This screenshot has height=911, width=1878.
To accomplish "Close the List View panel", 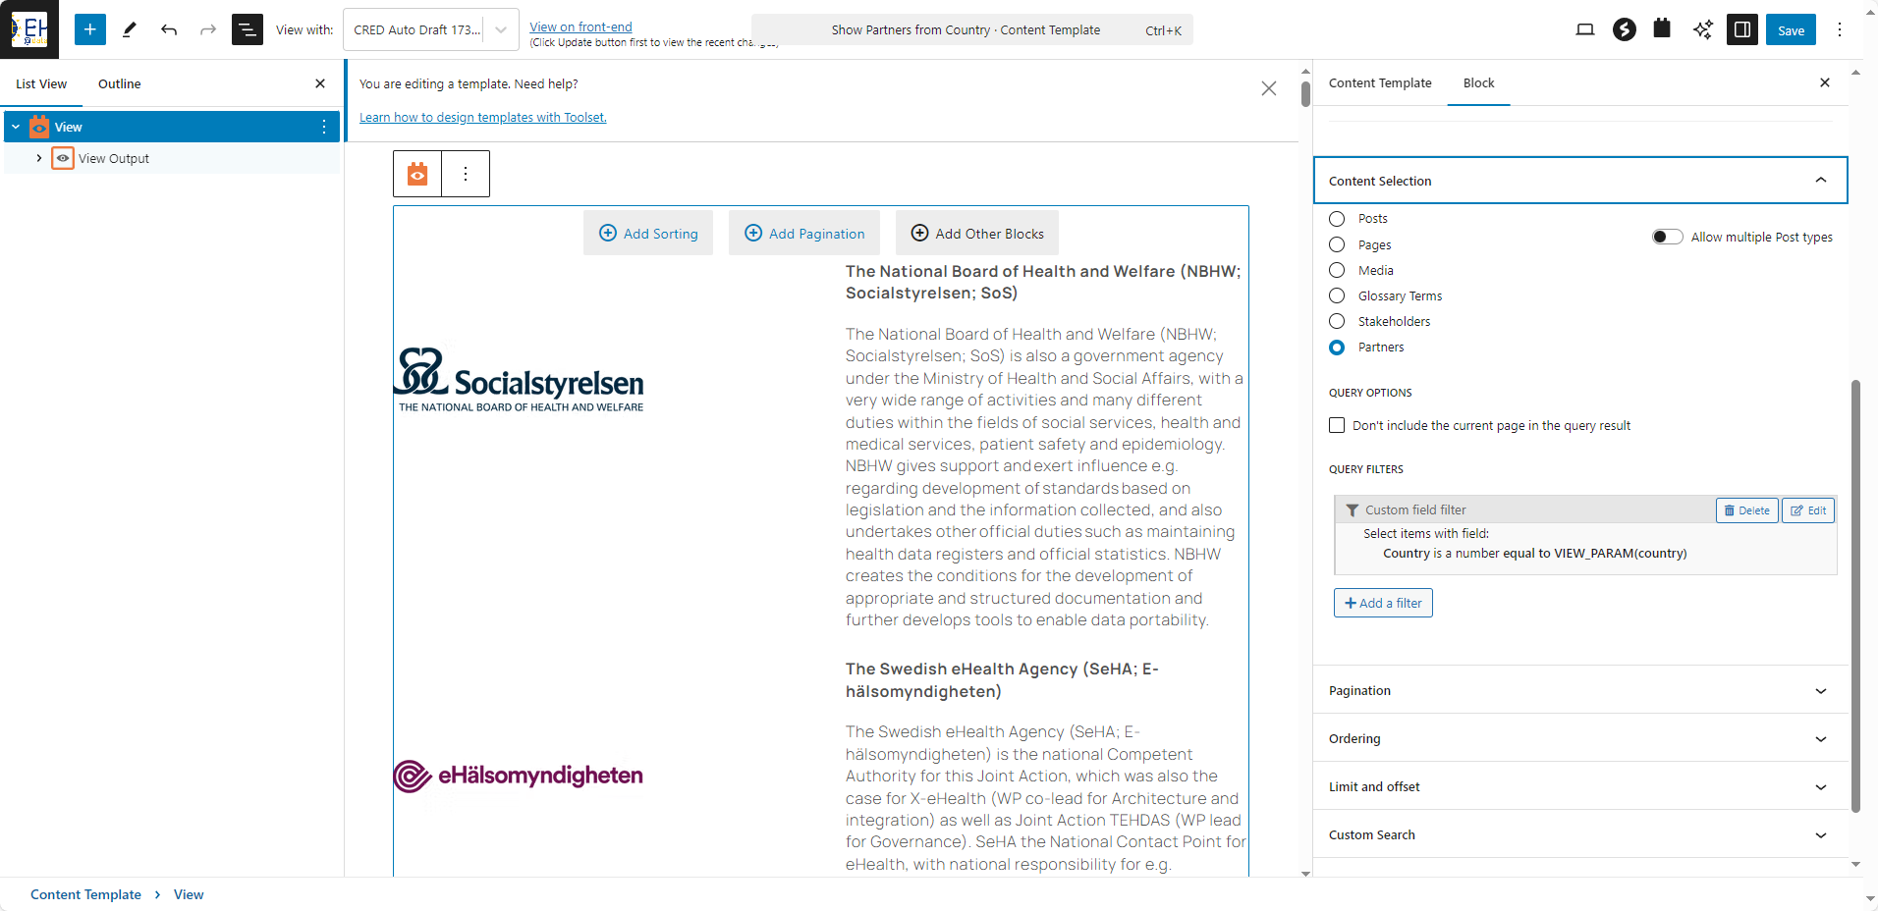I will pos(320,83).
